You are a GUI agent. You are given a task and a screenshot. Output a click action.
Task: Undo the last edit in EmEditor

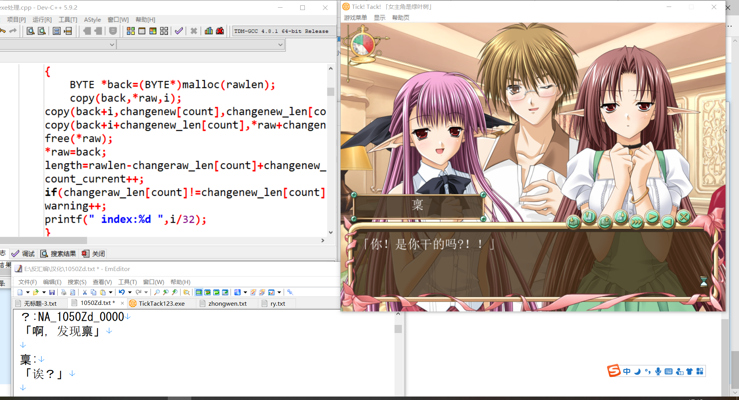tap(122, 293)
